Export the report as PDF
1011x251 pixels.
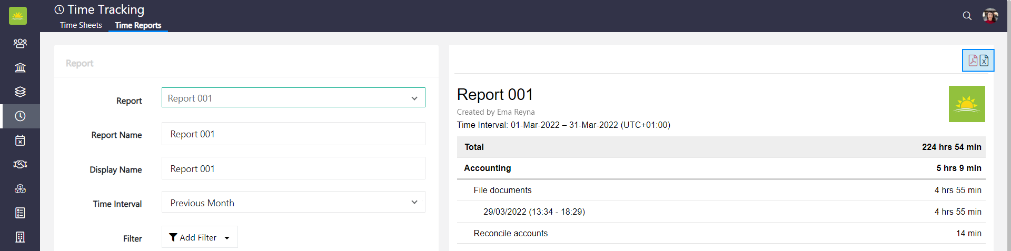pos(973,61)
